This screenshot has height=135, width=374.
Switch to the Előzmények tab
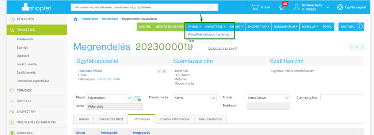(x=141, y=119)
